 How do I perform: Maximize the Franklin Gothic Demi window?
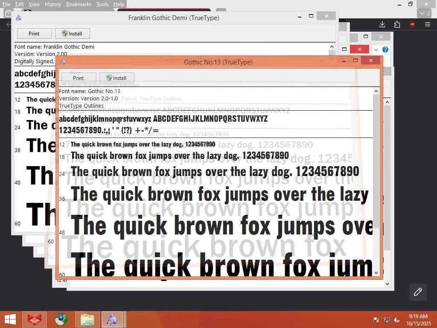click(x=311, y=16)
